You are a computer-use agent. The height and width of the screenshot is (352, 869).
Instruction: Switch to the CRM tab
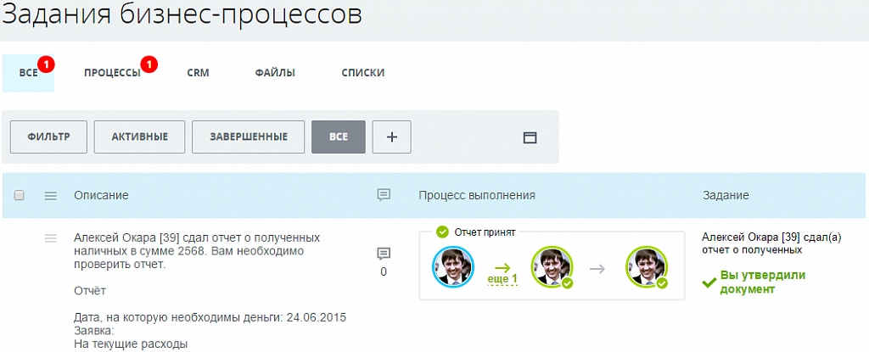[x=198, y=73]
